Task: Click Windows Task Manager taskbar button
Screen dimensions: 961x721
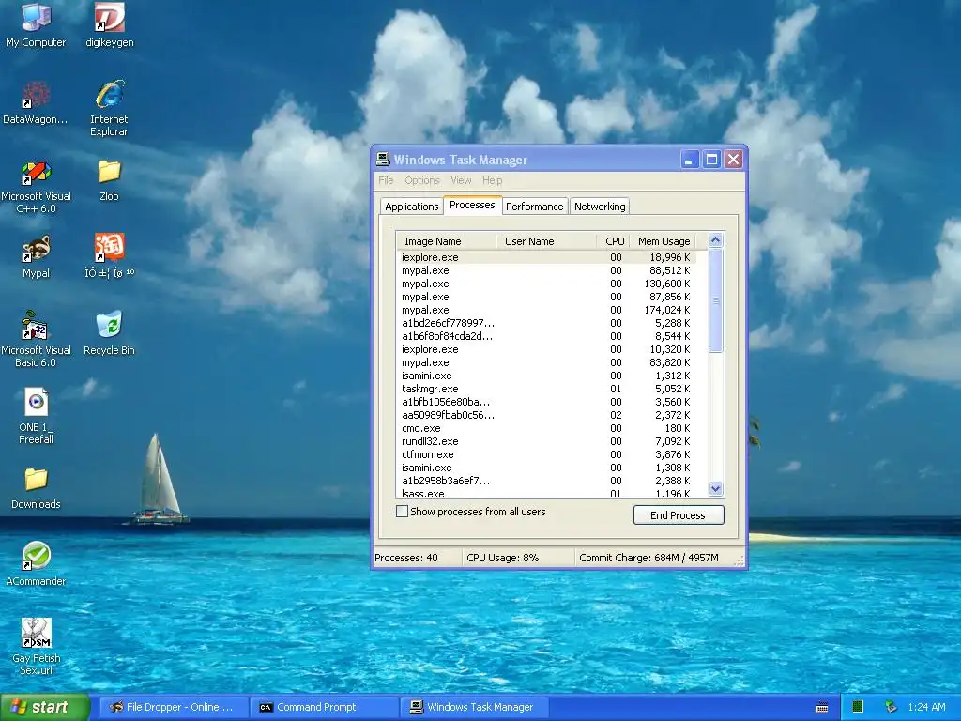Action: click(x=474, y=707)
